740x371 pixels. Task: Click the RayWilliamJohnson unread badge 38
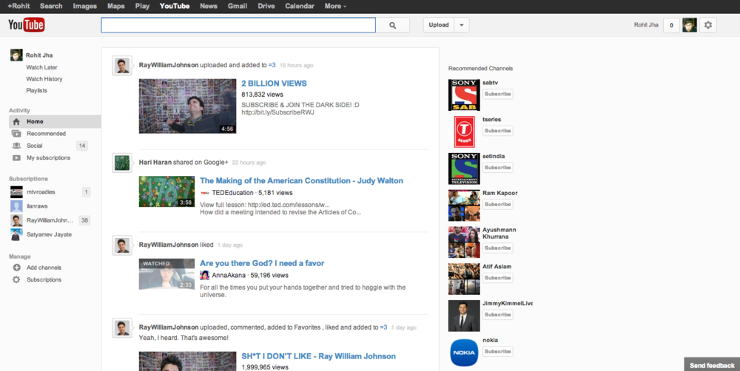pyautogui.click(x=84, y=220)
